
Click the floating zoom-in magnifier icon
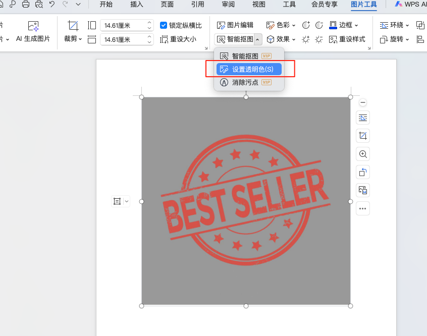363,154
